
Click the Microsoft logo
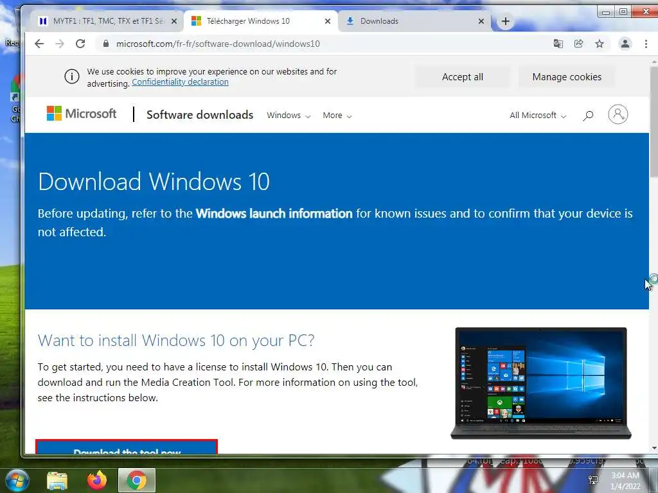click(82, 114)
